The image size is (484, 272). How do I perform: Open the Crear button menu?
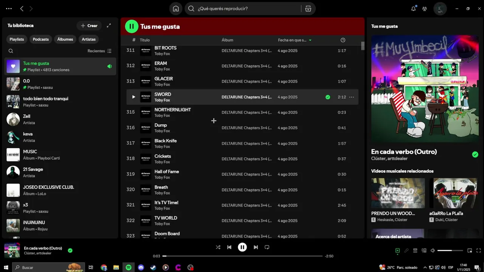coord(89,26)
